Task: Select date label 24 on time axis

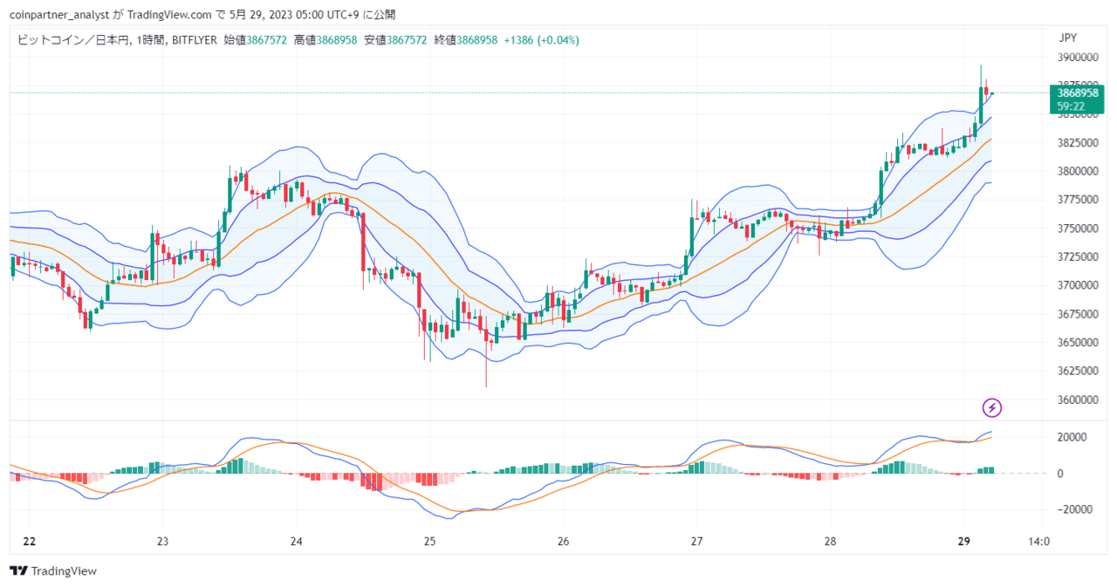Action: point(296,541)
